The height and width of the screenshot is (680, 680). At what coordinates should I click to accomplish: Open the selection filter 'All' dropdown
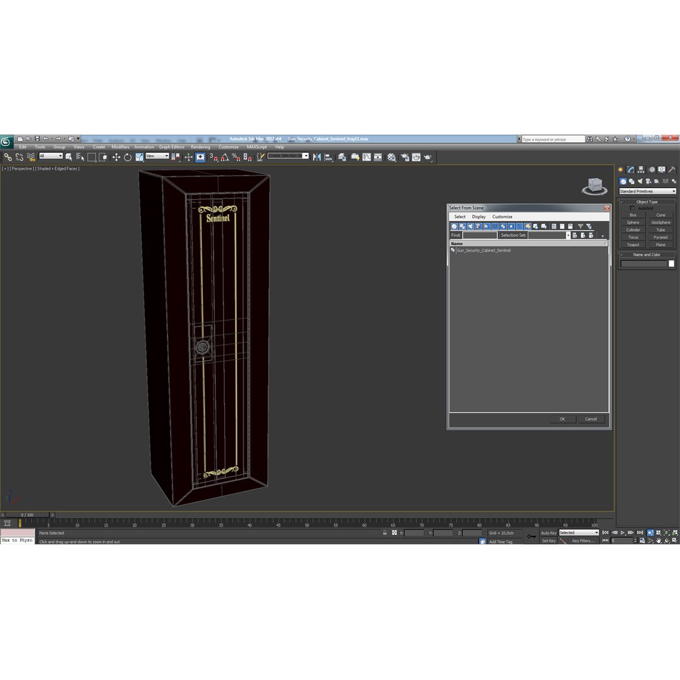[x=51, y=156]
